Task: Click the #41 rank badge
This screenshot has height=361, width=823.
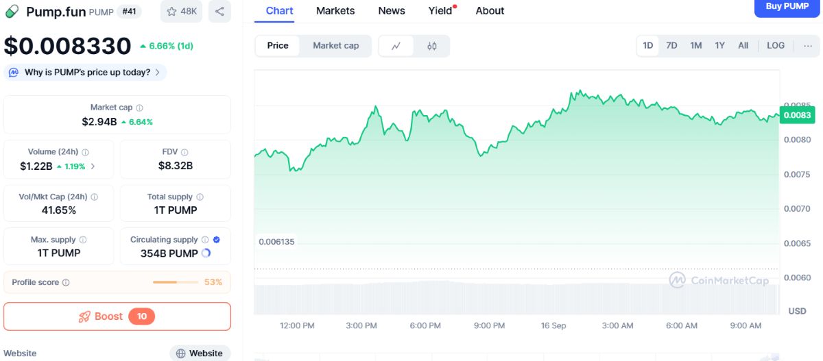Action: click(x=129, y=12)
